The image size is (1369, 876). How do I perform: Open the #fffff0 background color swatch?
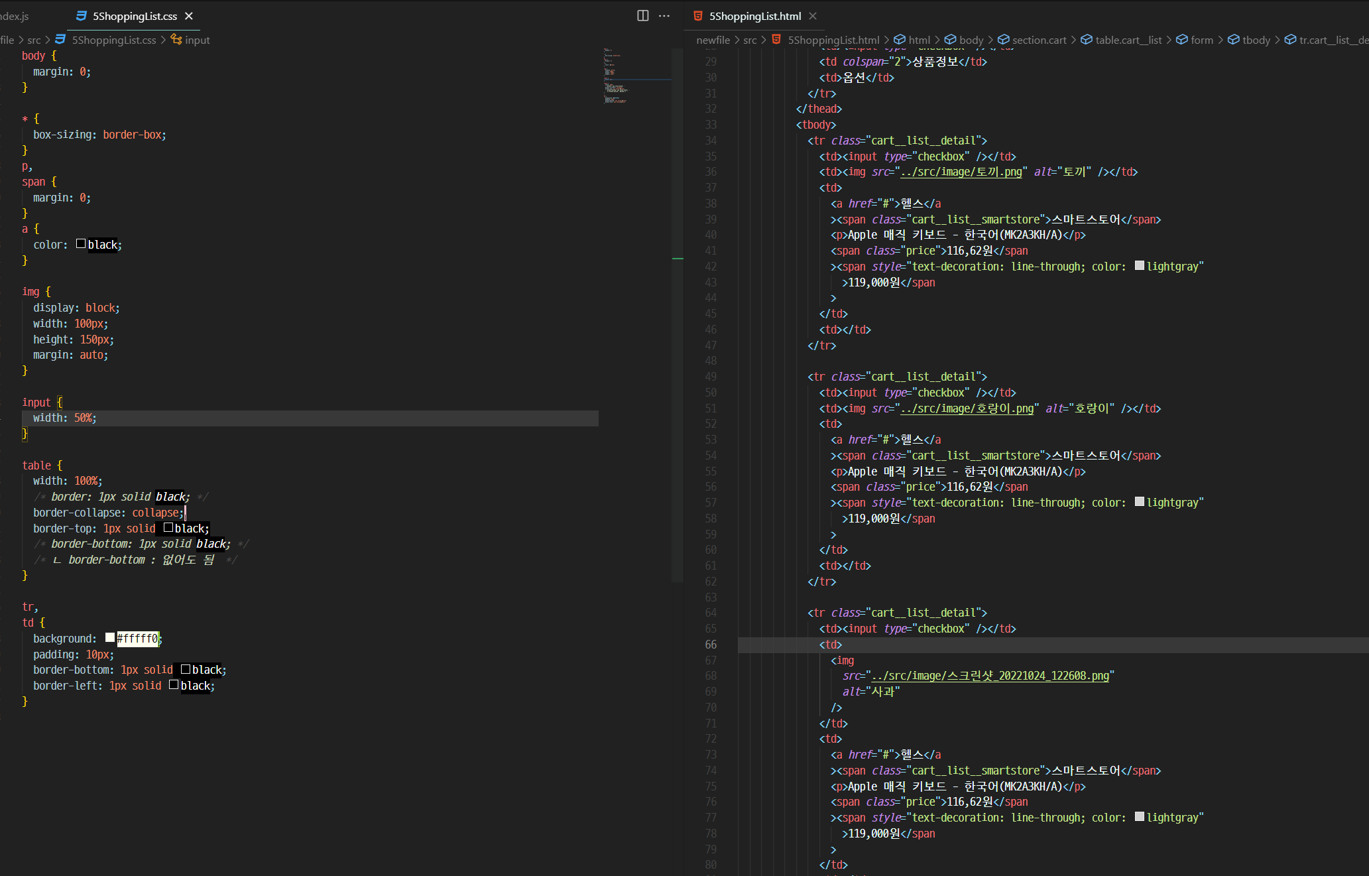click(x=110, y=638)
